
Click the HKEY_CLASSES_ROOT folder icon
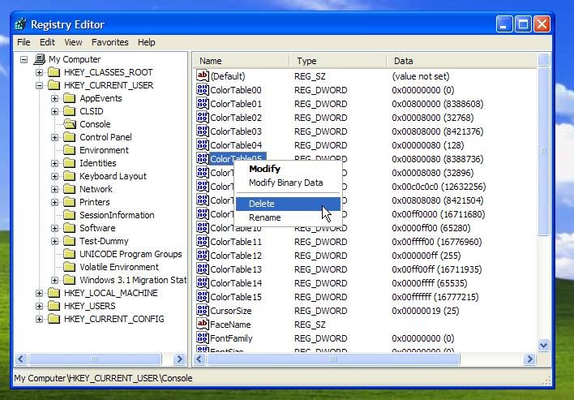(54, 72)
